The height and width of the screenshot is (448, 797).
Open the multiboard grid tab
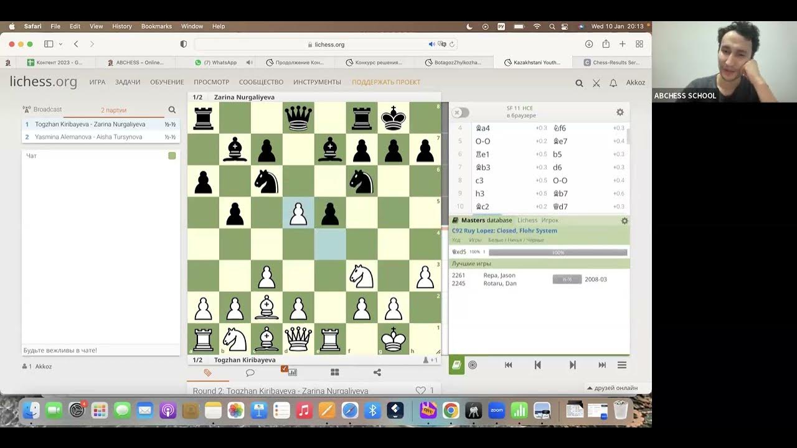(334, 373)
